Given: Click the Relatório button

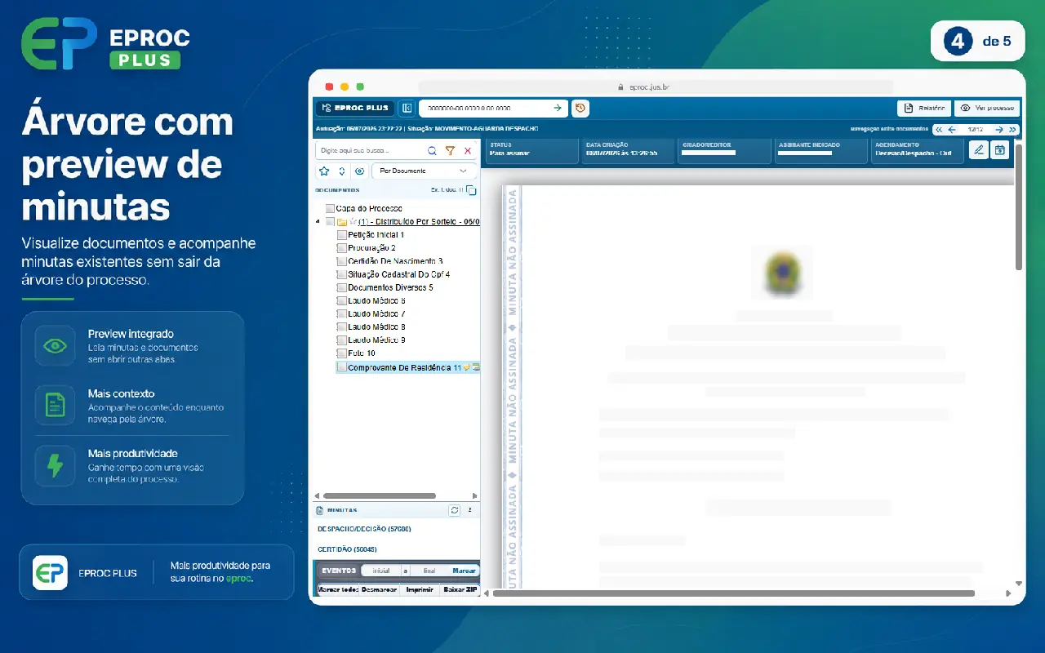Looking at the screenshot, I should coord(924,108).
